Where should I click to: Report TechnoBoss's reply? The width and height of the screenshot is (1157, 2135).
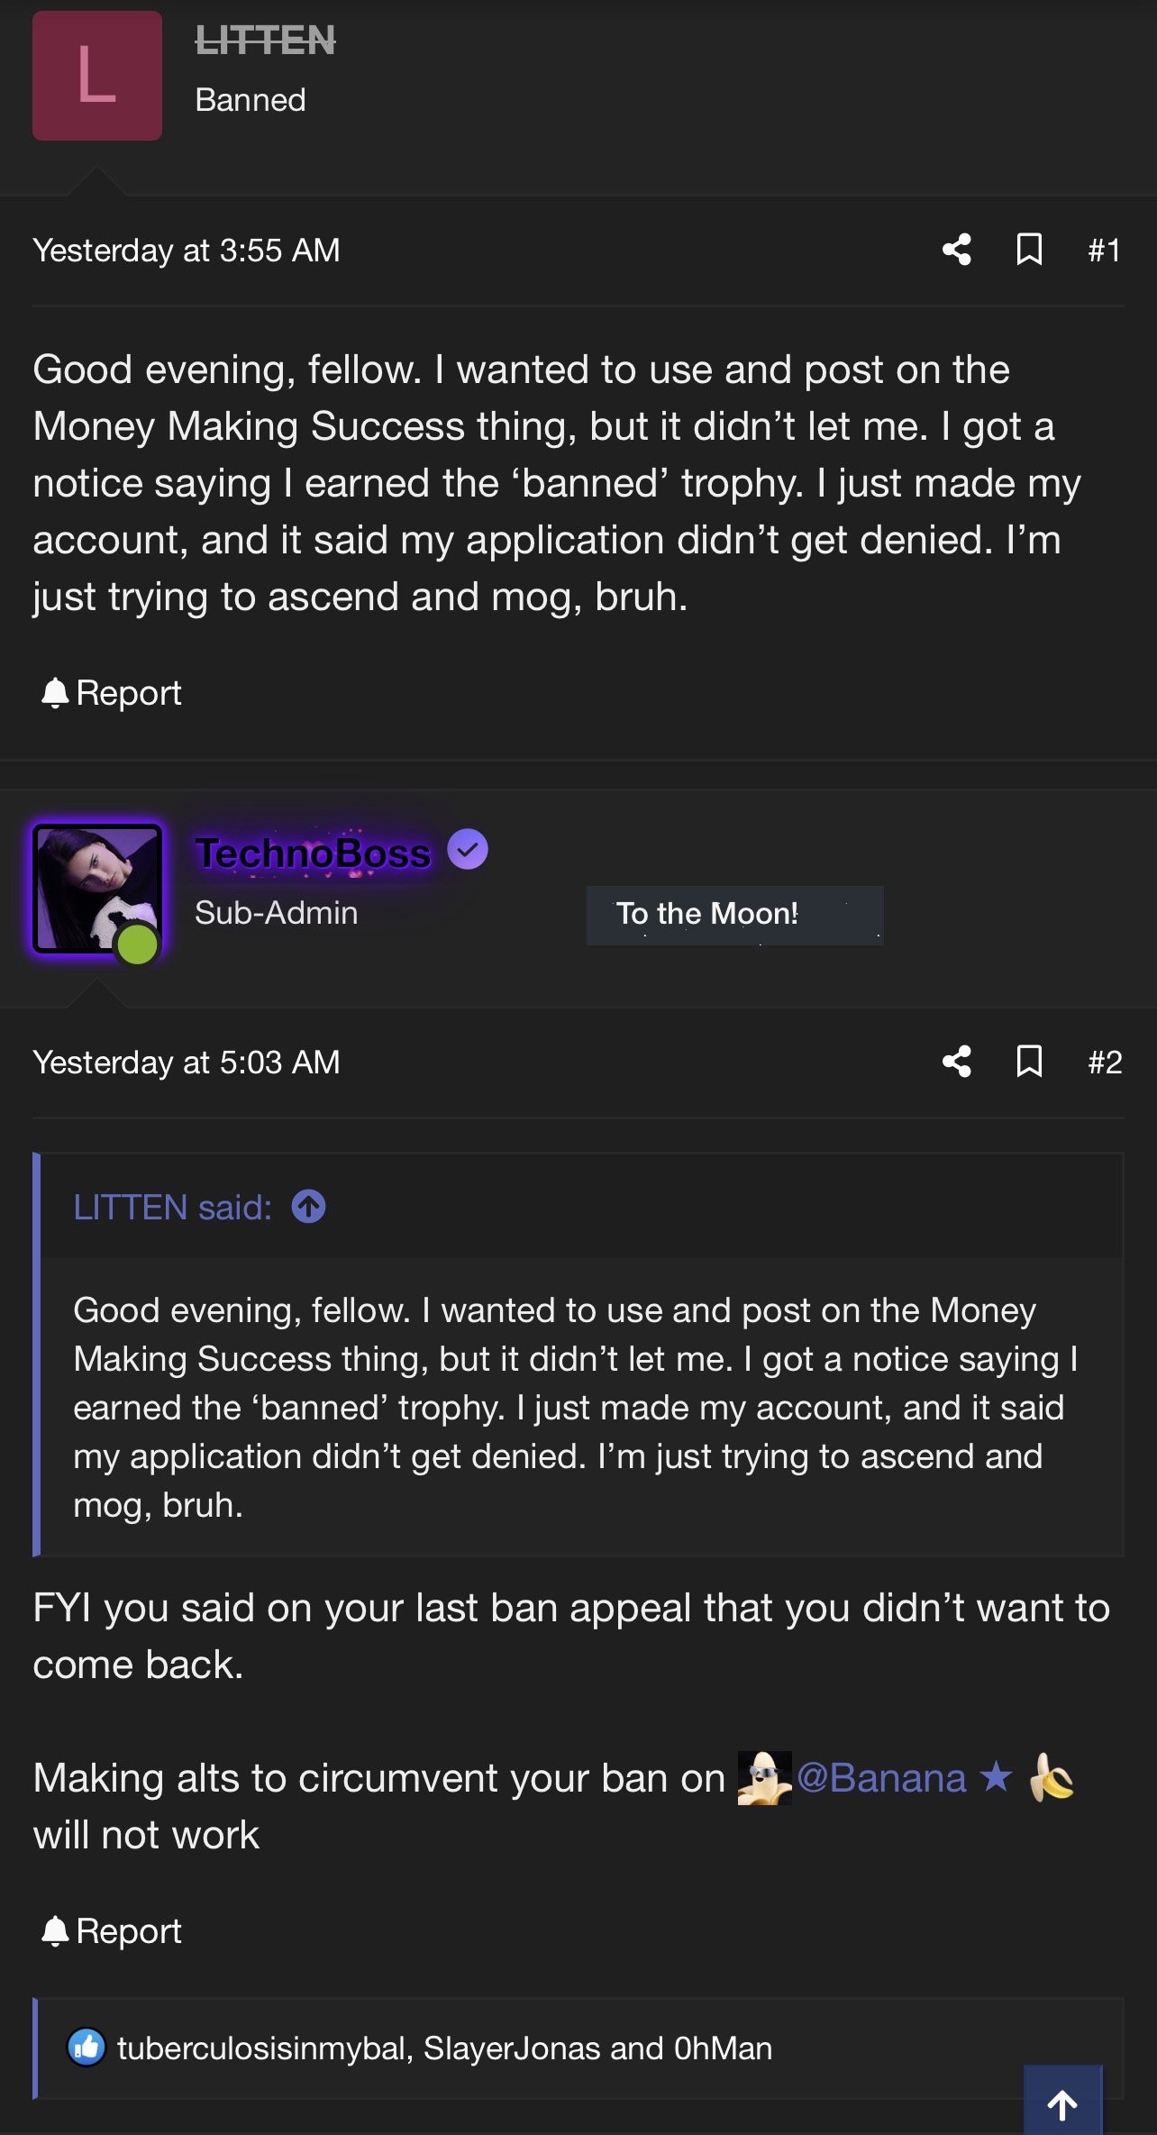(112, 1930)
